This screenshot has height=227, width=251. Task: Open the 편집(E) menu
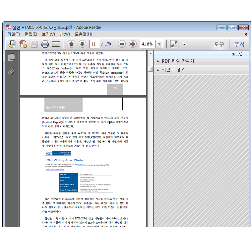coord(31,34)
